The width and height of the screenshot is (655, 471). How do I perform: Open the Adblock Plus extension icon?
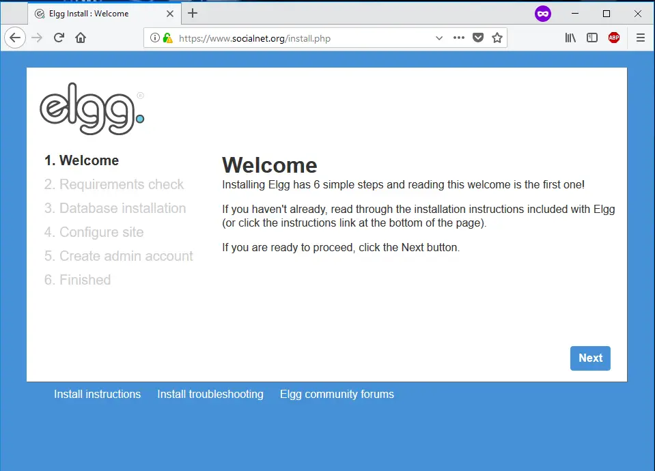tap(614, 38)
